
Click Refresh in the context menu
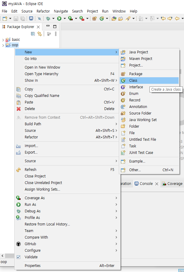67,170
